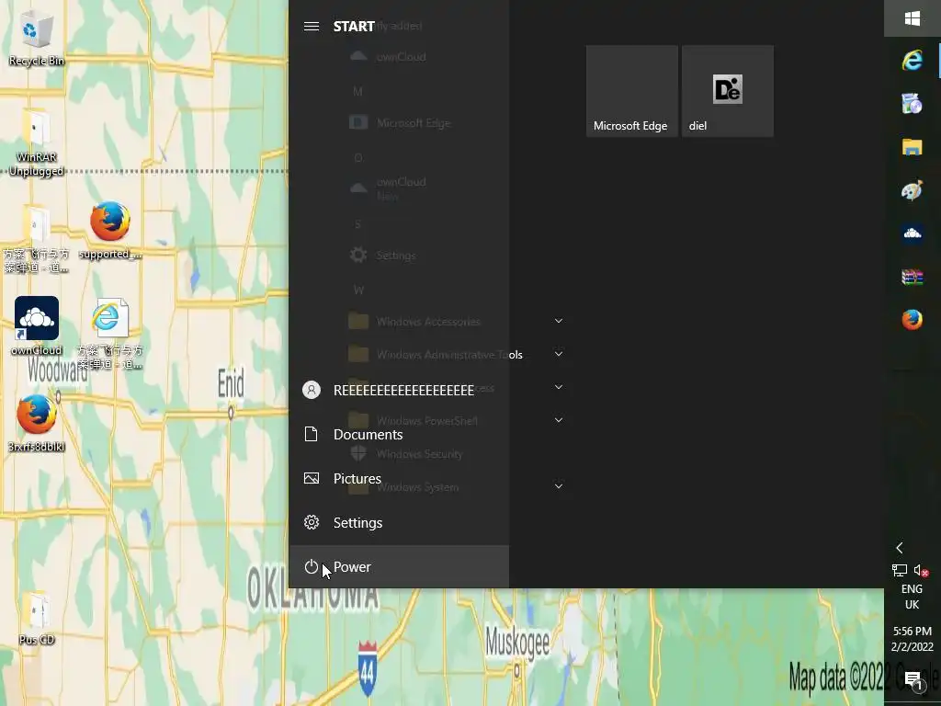This screenshot has height=706, width=941.
Task: Open Pictures from Start sidebar
Action: (399, 478)
